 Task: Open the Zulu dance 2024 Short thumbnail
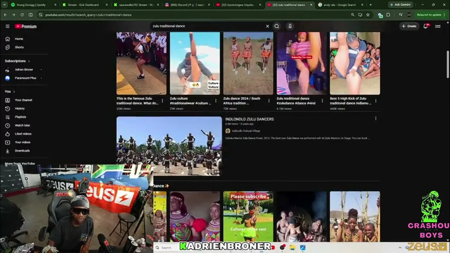[x=248, y=63]
